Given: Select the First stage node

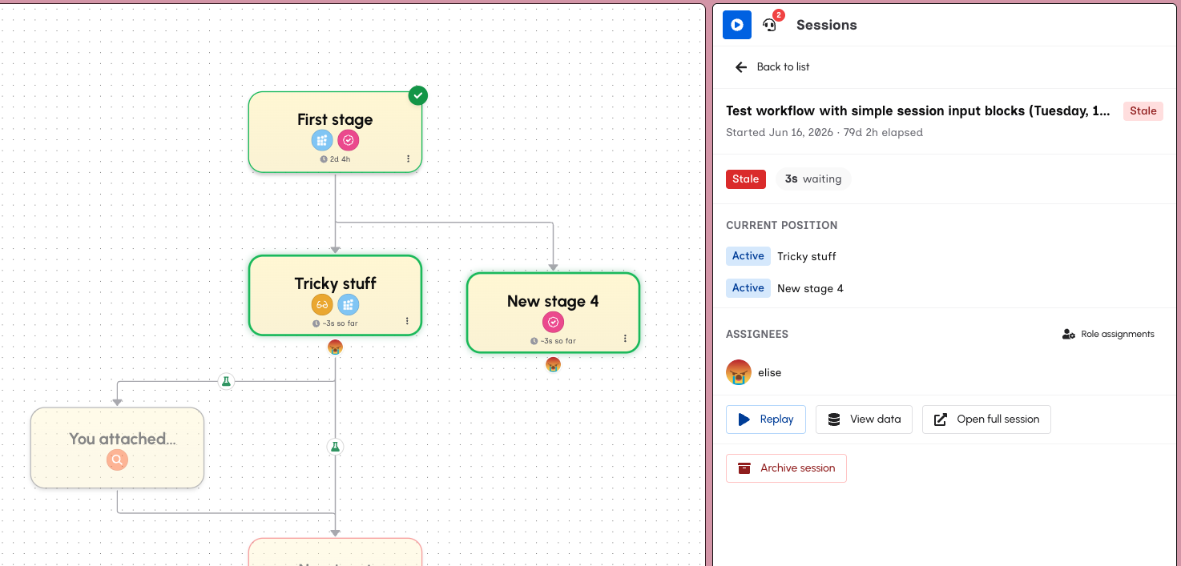Looking at the screenshot, I should click(335, 132).
